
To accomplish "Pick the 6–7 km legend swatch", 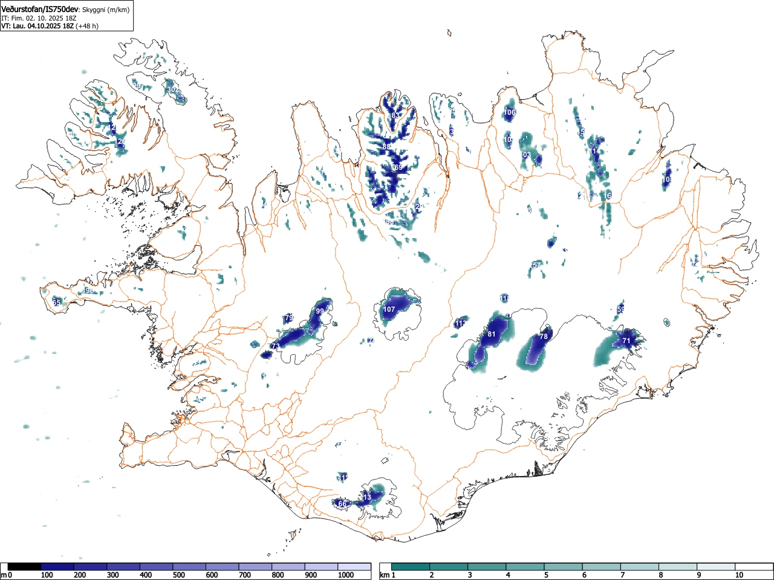I will coord(601,567).
